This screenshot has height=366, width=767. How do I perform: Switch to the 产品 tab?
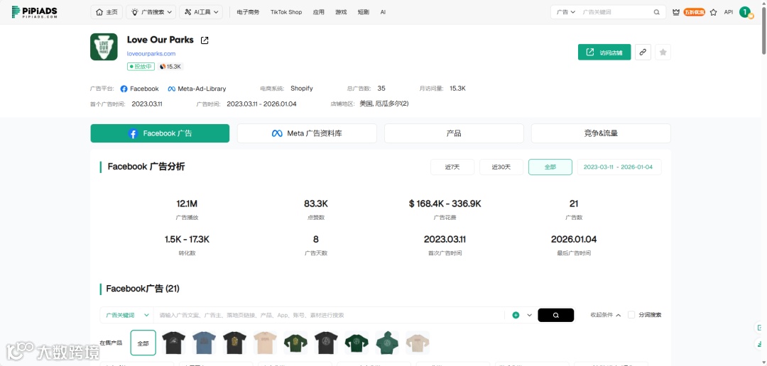pyautogui.click(x=454, y=133)
